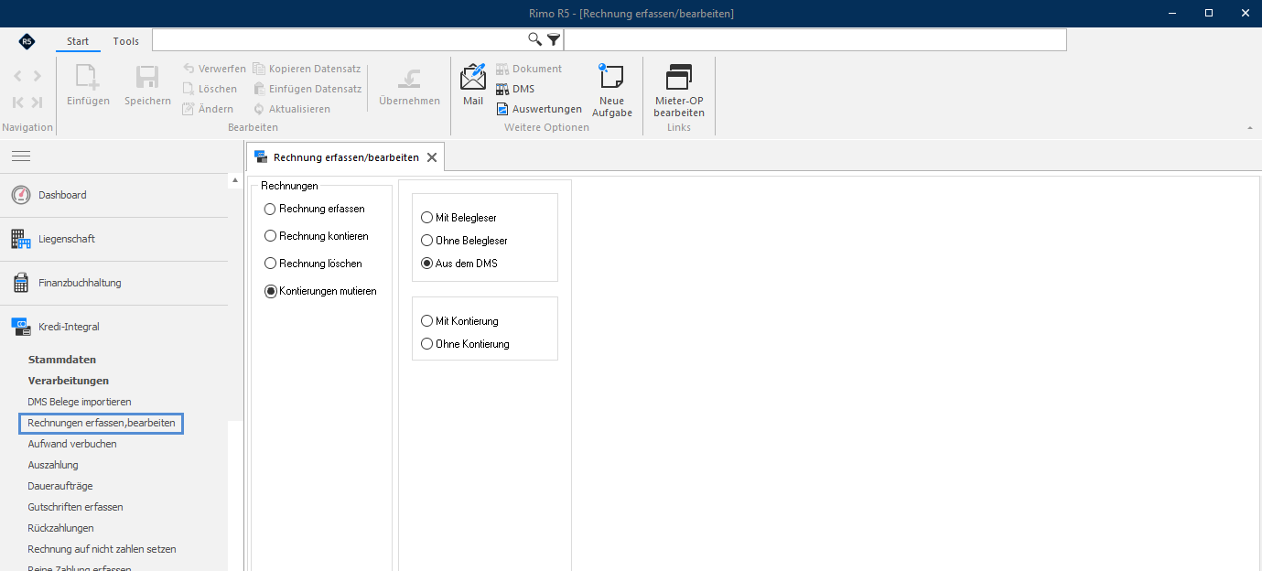Open Aufwand verbuchen in sidebar
This screenshot has height=571, width=1262.
[x=72, y=444]
